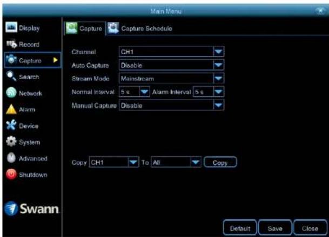Click the Advanced mouse icon
This screenshot has width=329, height=237.
point(11,158)
